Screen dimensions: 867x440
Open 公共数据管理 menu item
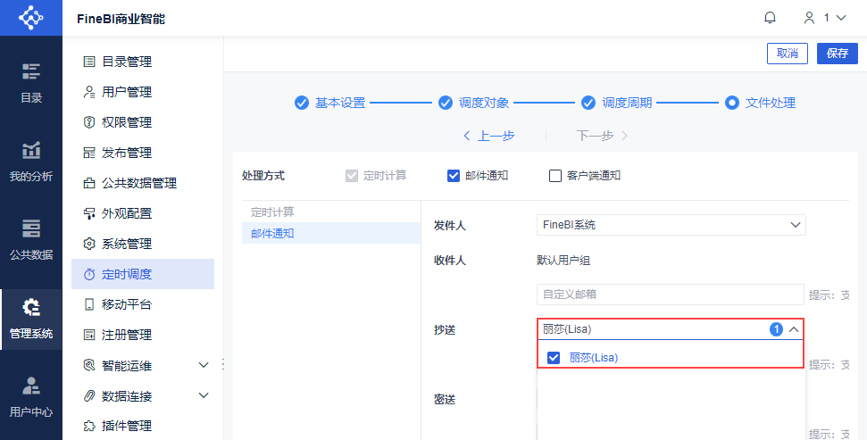(x=143, y=183)
